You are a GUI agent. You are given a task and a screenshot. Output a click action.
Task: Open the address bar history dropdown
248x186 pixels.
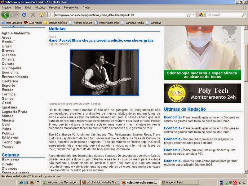point(193,15)
